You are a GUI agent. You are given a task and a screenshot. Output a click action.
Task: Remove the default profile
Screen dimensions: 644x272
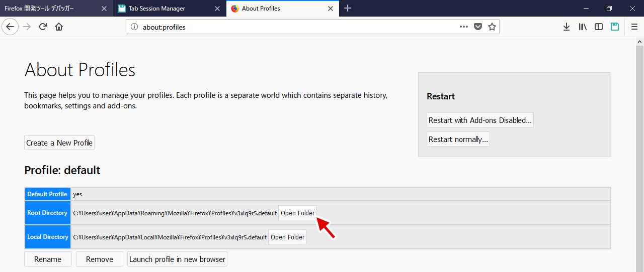point(100,259)
